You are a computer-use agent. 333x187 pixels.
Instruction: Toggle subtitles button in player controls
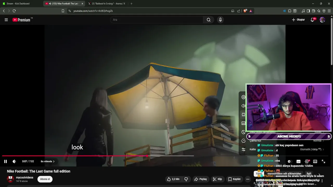point(298,161)
